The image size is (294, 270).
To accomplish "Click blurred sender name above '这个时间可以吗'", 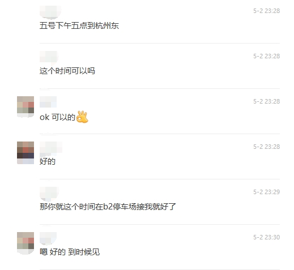I will click(x=49, y=57).
